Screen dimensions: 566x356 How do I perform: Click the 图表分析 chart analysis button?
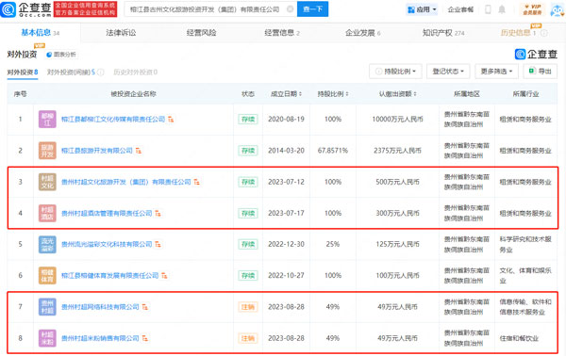pyautogui.click(x=61, y=55)
